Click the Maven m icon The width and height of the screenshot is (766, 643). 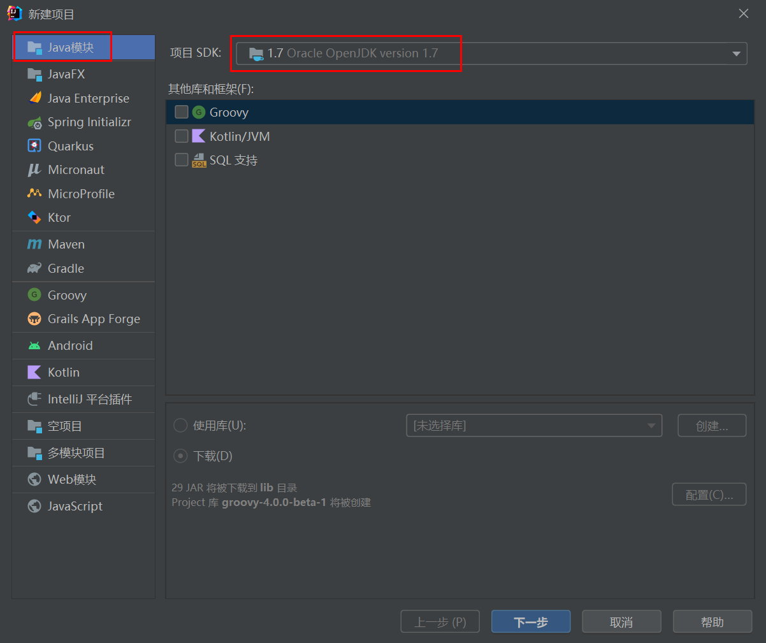[x=34, y=245]
